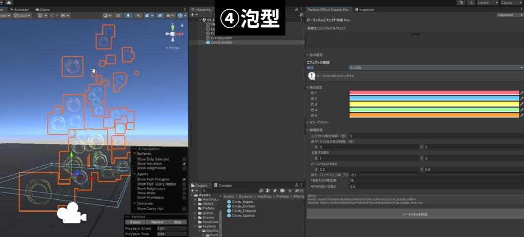The image size is (524, 237).
Task: Restart the particle simulation
Action: 157,222
